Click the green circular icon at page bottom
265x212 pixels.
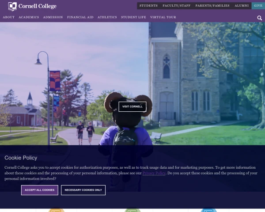[132, 210]
